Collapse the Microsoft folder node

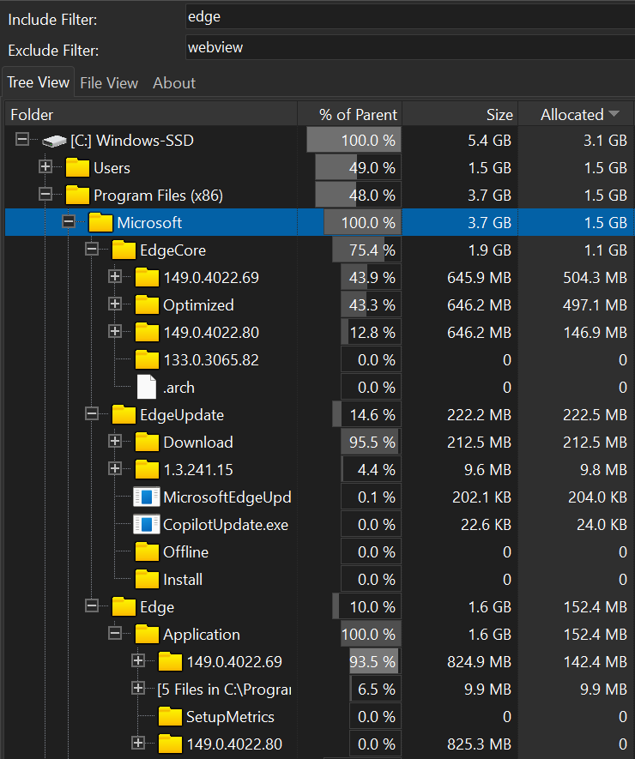pos(69,222)
